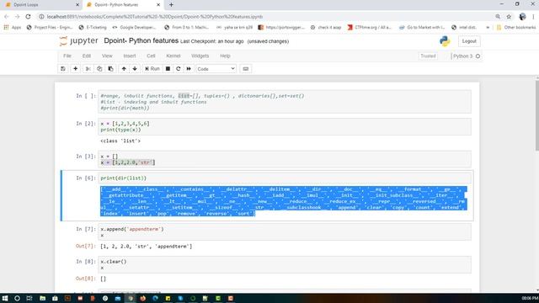Click the cell containing x.clear()
The width and height of the screenshot is (539, 303).
pyautogui.click(x=285, y=264)
